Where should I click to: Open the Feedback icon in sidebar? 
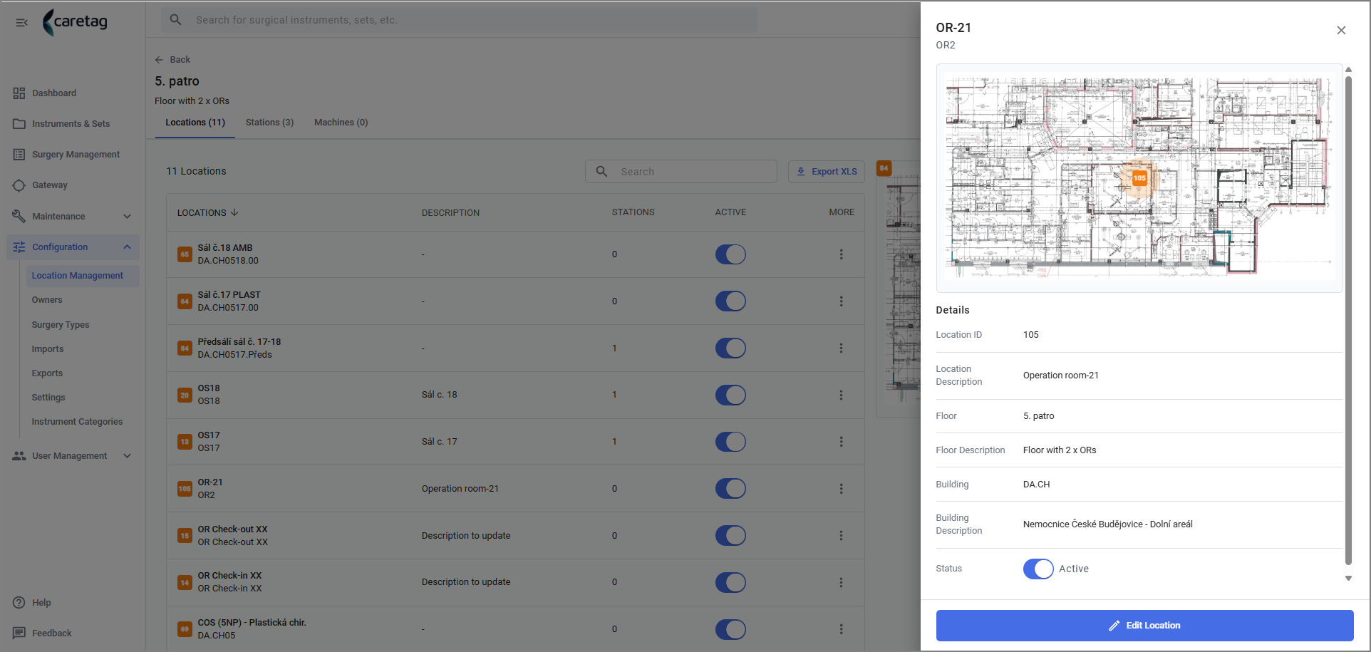pos(19,633)
